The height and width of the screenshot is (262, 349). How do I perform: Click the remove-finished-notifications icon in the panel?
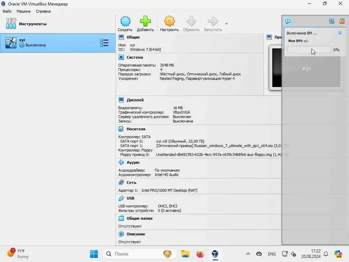[x=342, y=21]
